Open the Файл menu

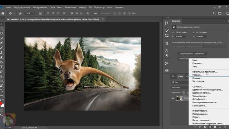[x=9, y=8]
